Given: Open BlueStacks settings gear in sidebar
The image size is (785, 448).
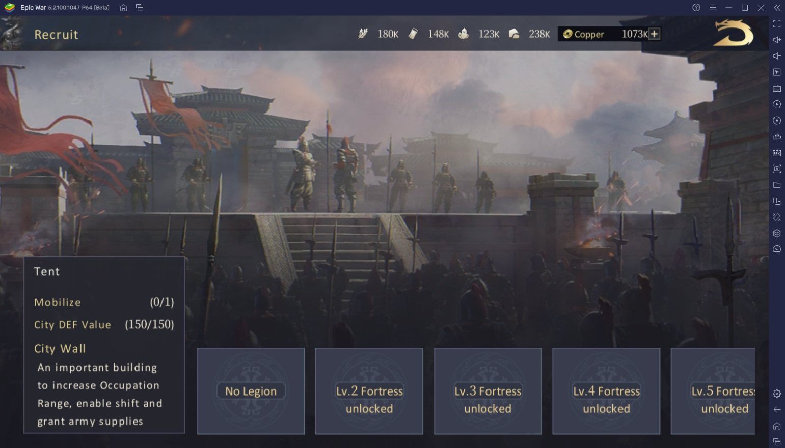Looking at the screenshot, I should (777, 394).
